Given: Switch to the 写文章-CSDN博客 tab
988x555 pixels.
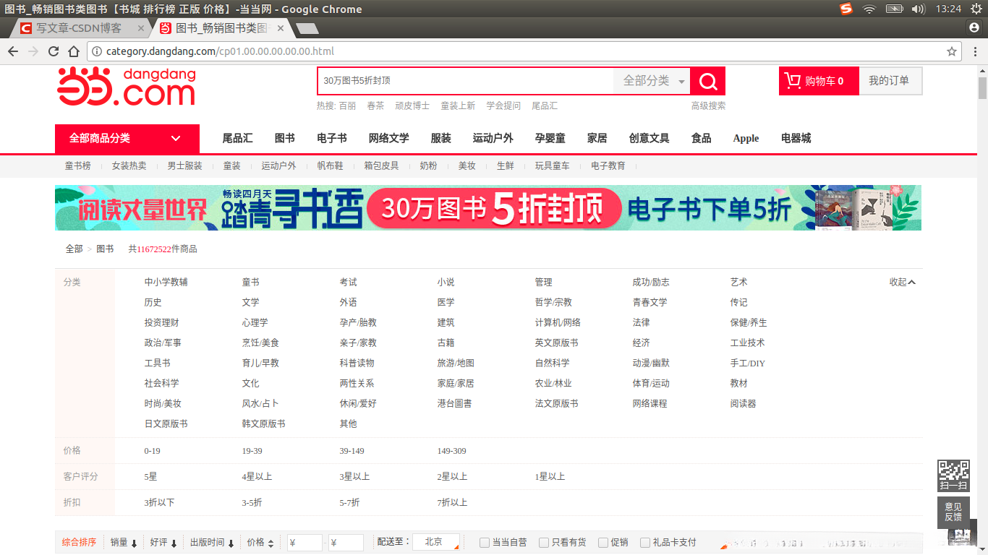Looking at the screenshot, I should (x=80, y=28).
